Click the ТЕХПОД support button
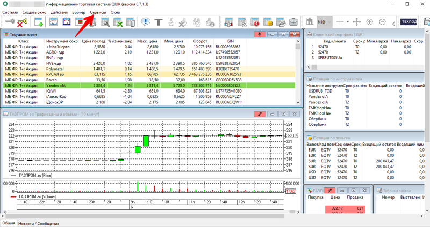The height and width of the screenshot is (227, 430). point(409,22)
